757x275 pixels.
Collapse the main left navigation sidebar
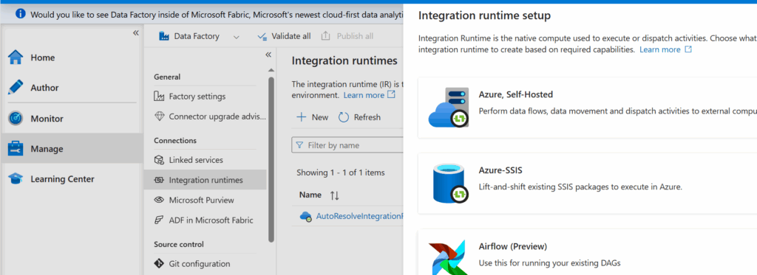[136, 32]
